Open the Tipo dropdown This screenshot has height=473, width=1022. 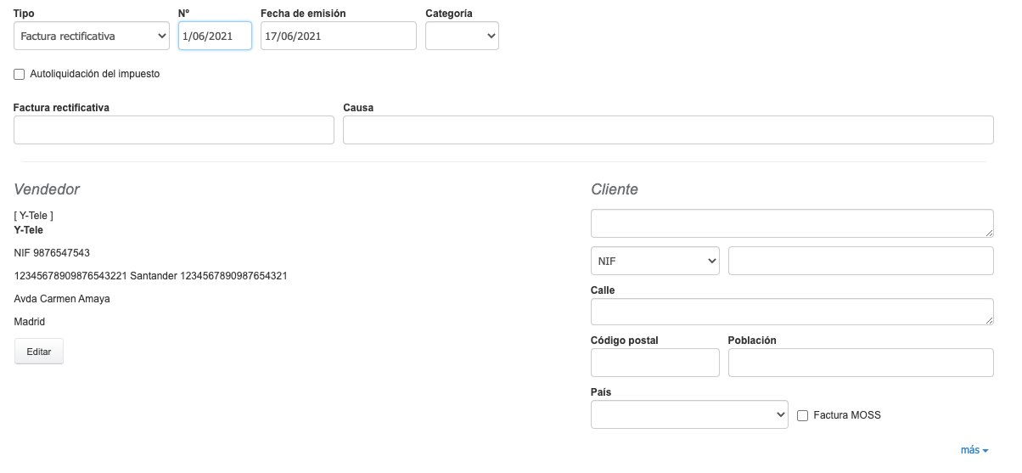[92, 36]
